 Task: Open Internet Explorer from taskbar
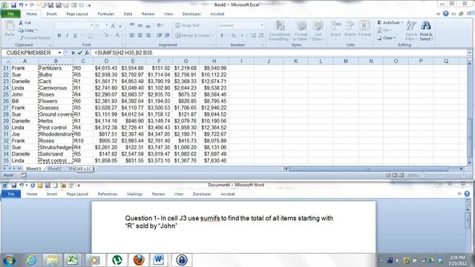[31, 260]
